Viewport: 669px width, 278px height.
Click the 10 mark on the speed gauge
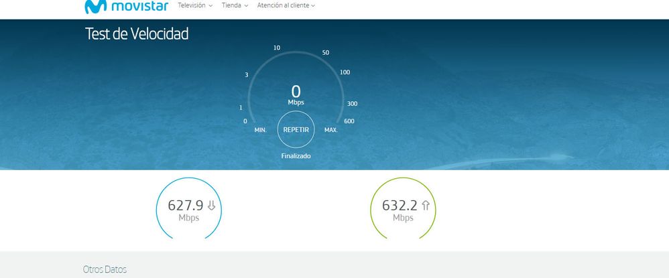point(276,48)
